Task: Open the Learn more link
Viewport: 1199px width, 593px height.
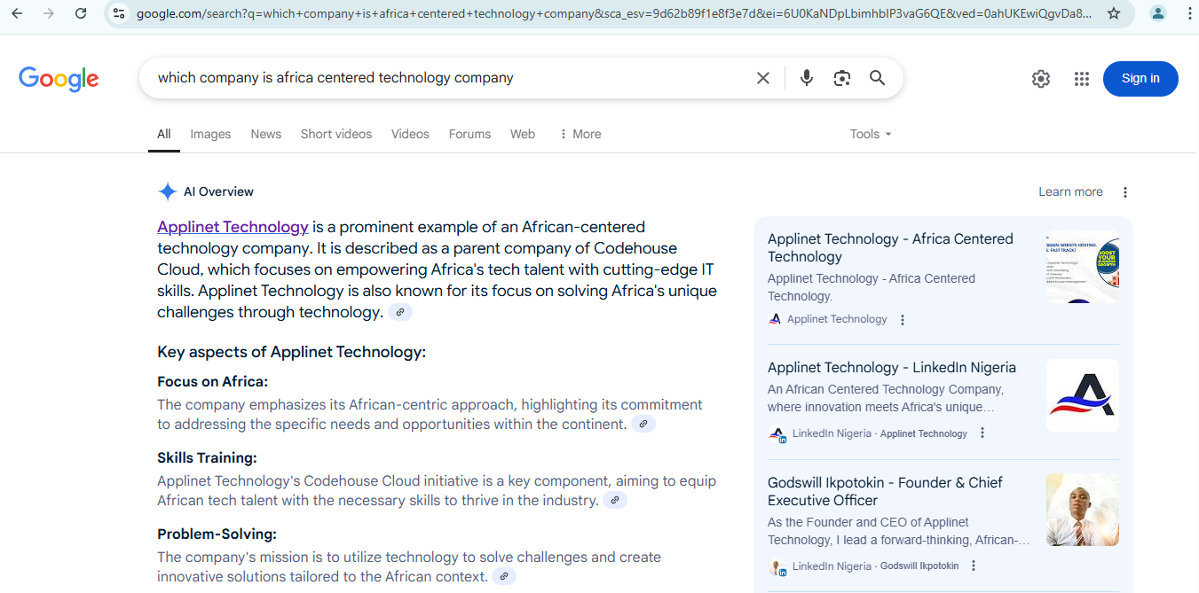Action: tap(1070, 191)
